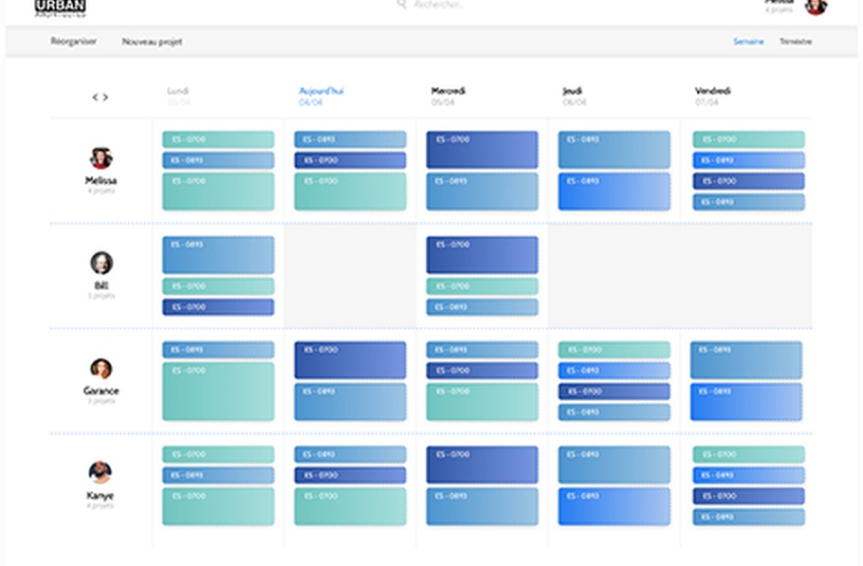Go to previous week with left arrow

[95, 98]
